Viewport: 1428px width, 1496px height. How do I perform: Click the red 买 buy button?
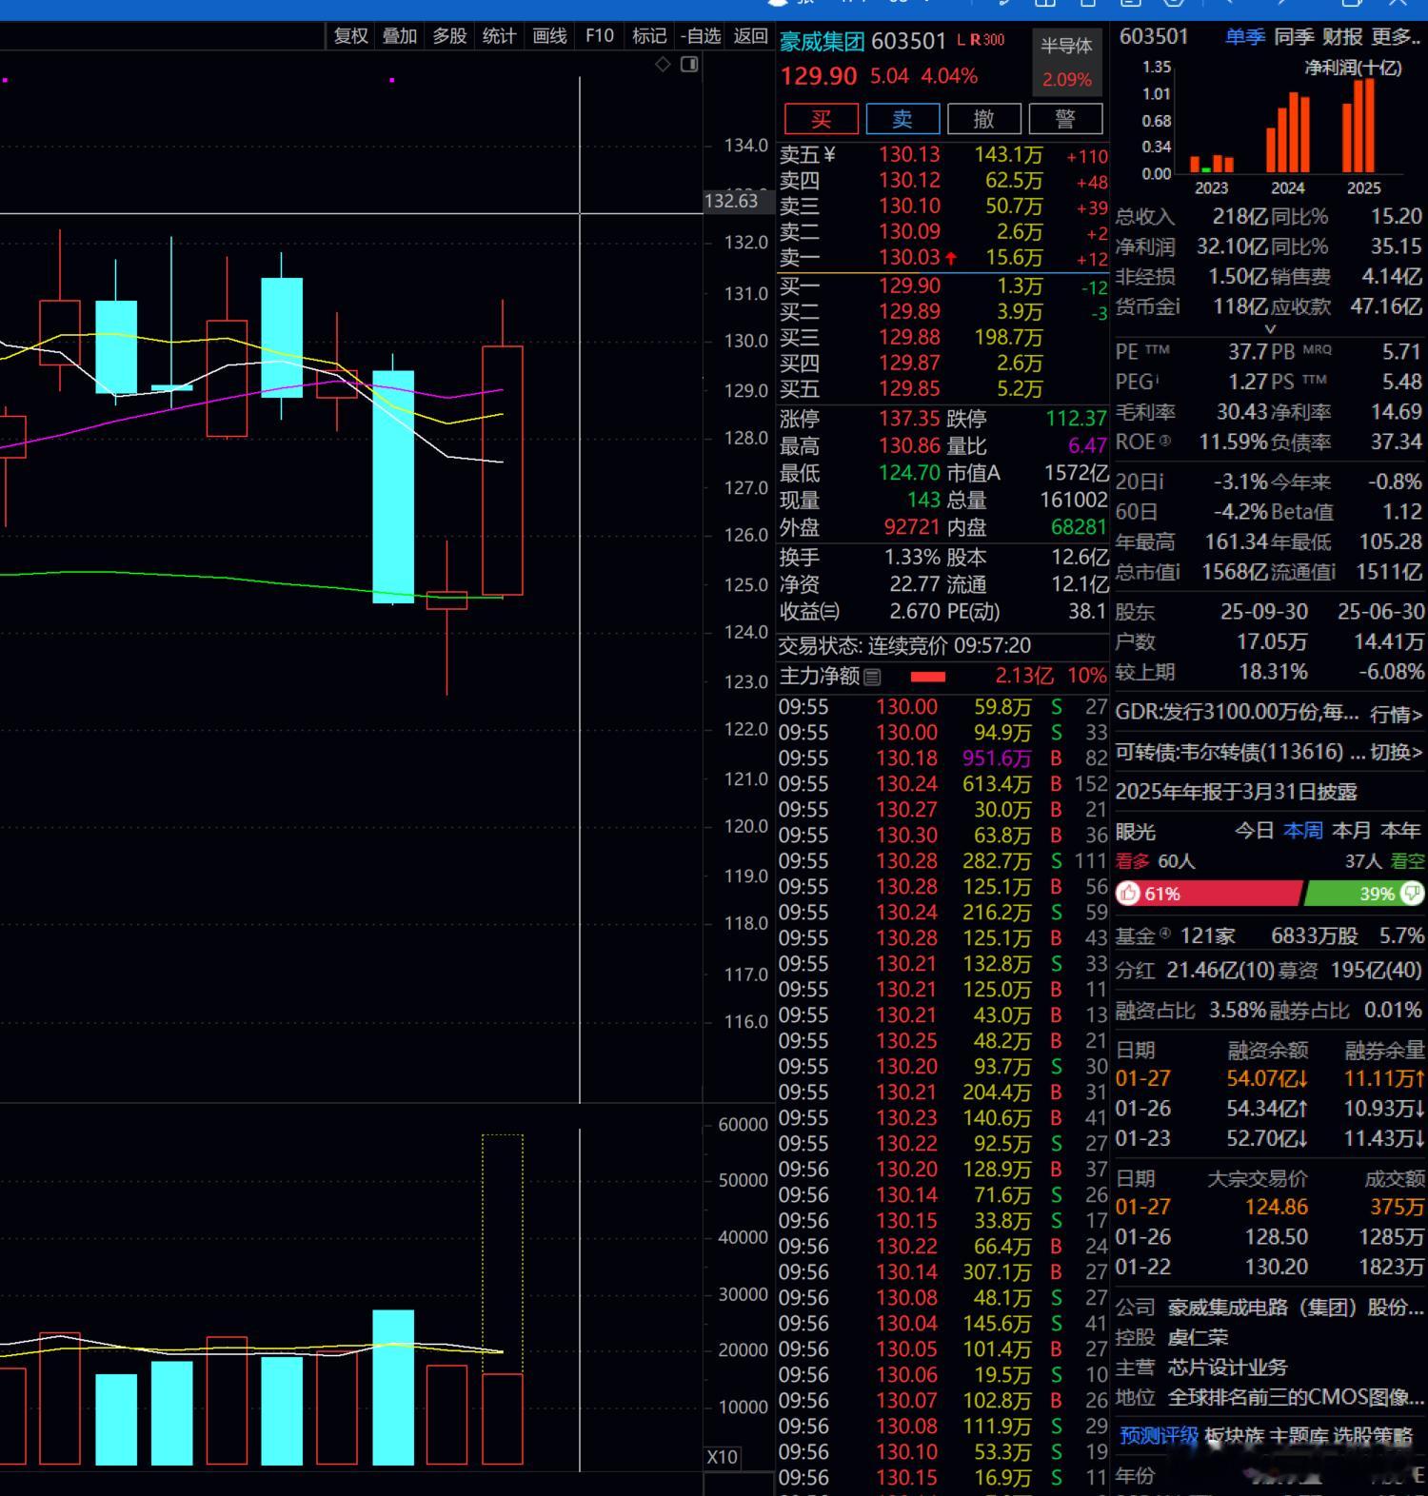coord(822,119)
